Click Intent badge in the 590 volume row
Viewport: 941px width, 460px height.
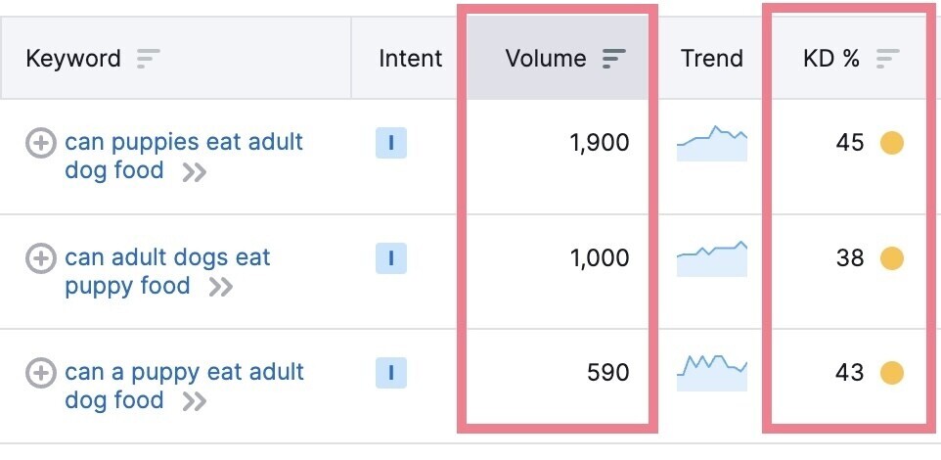tap(391, 373)
